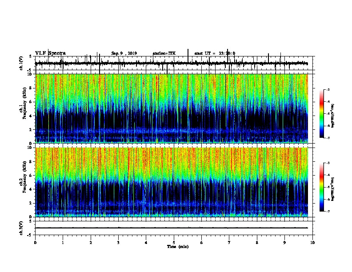Click the "ch.1(V)" waveform axis label

[x=21, y=63]
